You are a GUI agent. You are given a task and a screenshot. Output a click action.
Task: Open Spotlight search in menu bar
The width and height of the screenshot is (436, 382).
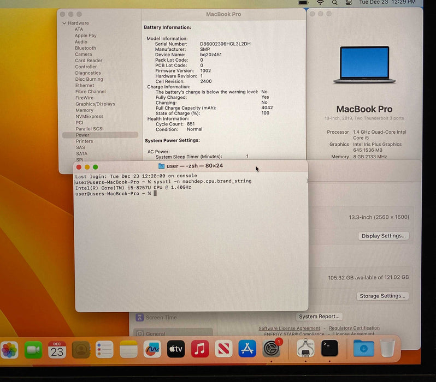[335, 3]
